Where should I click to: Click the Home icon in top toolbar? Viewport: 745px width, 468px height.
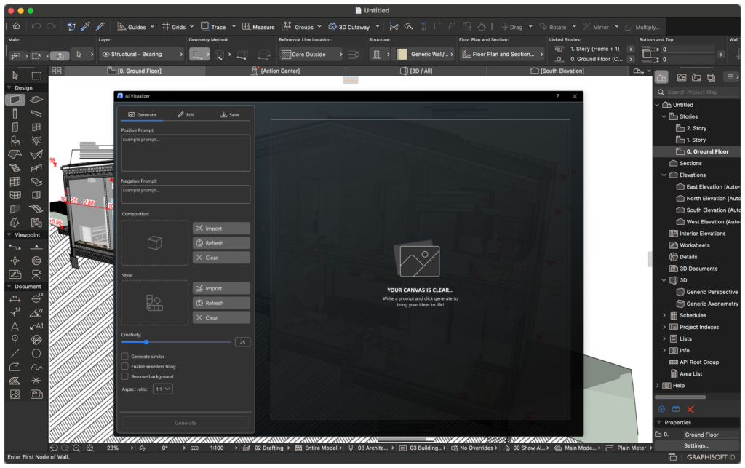coord(16,26)
